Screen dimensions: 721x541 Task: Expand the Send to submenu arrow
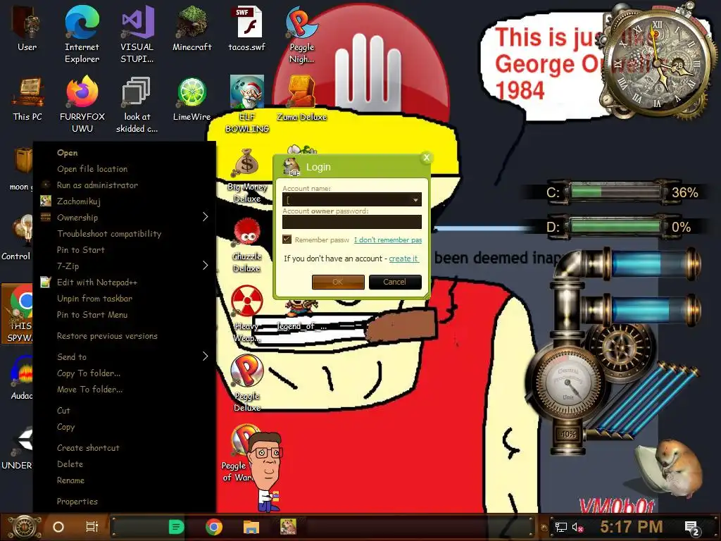click(206, 356)
